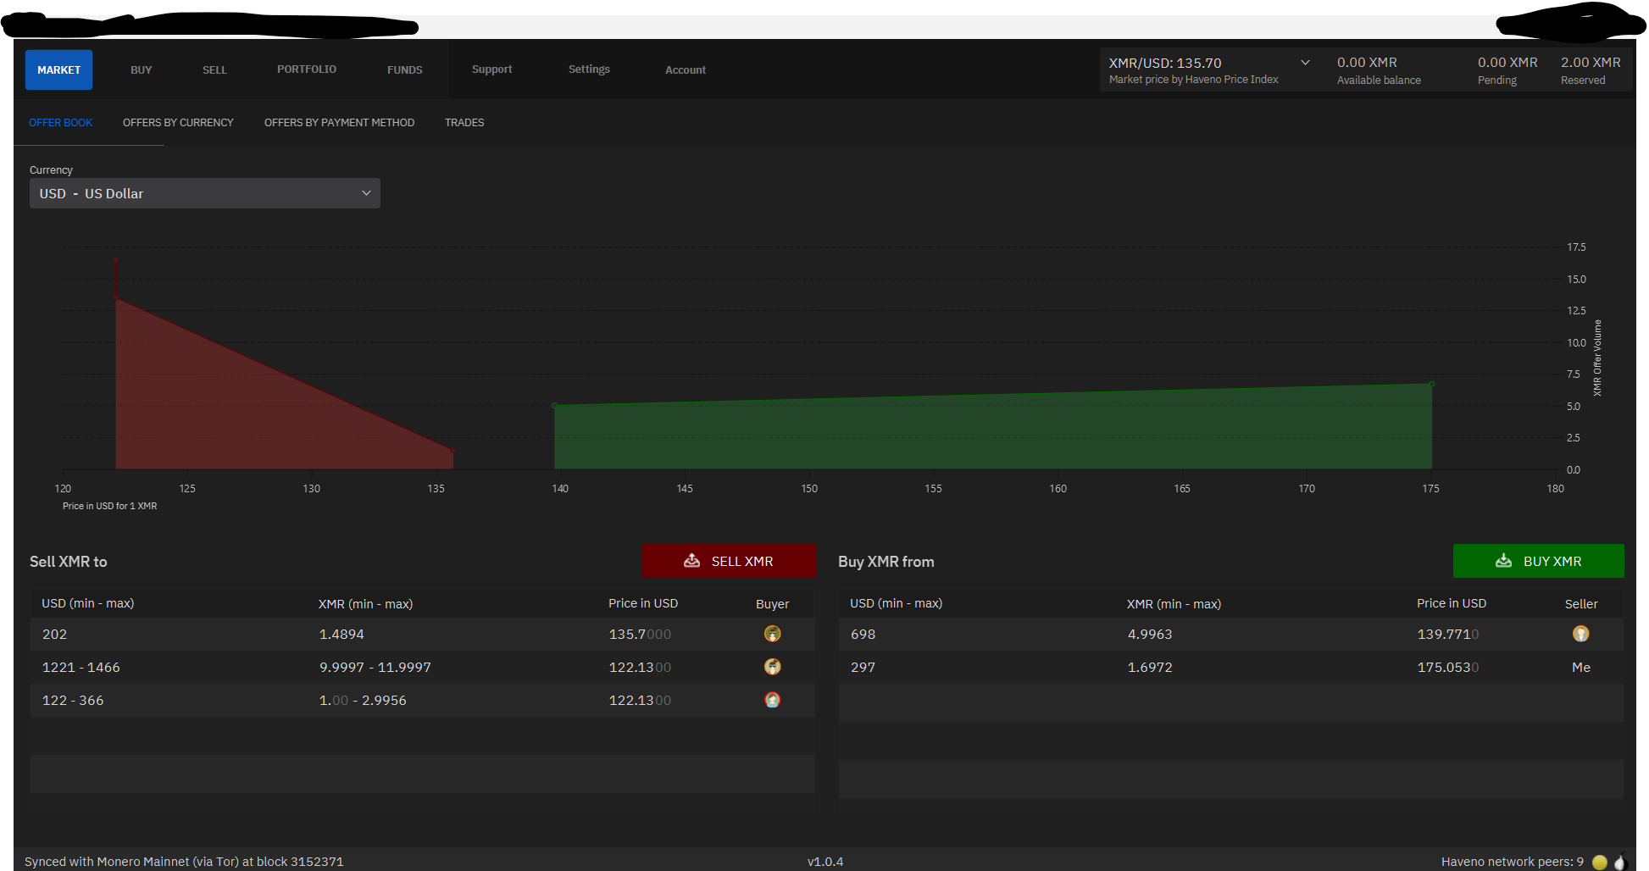Click buyer avatar in the 122 - 366 row
1649x871 pixels.
[772, 700]
